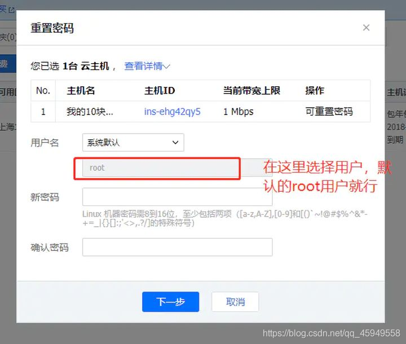Click the blue button in the background page's left edge
Viewport: 406px width, 344px height.
[x=8, y=64]
